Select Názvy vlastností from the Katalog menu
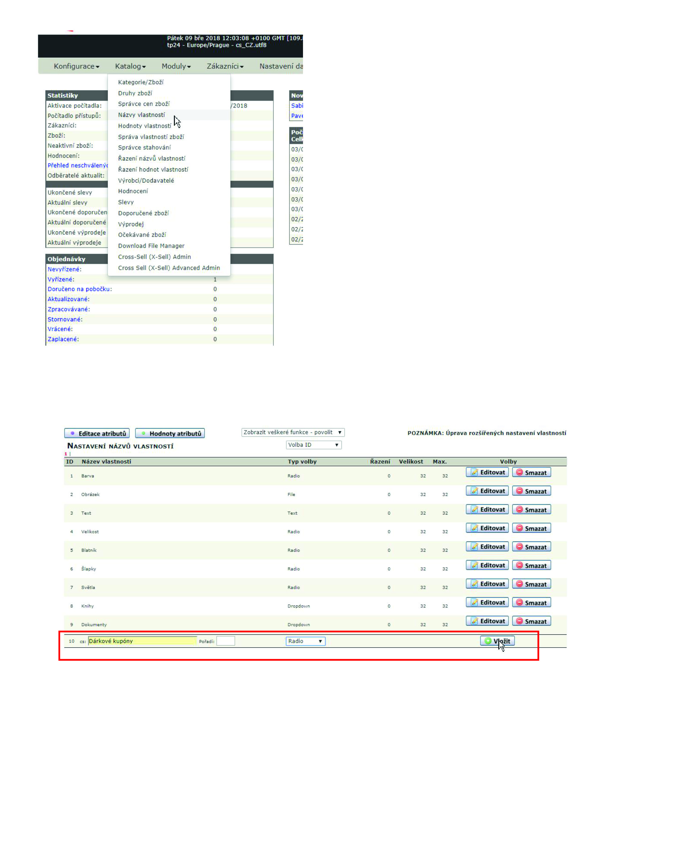 click(x=141, y=115)
